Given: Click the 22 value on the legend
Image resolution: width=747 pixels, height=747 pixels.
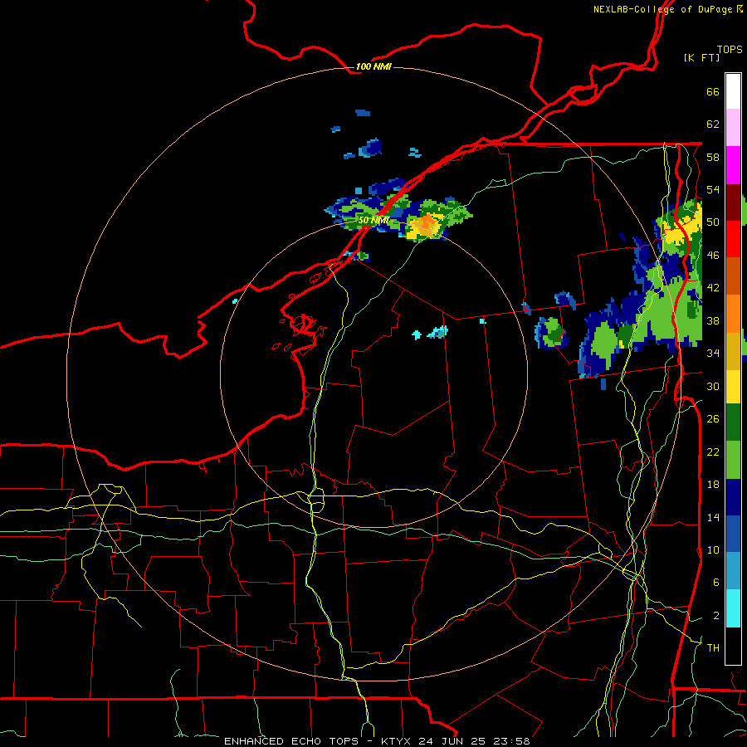Looking at the screenshot, I should coord(713,452).
